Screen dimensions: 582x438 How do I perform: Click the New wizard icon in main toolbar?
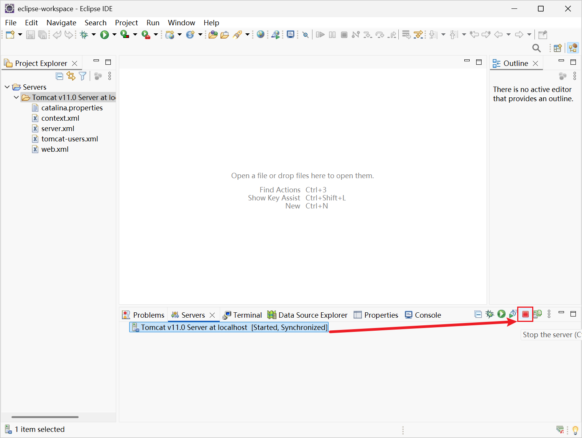point(10,35)
